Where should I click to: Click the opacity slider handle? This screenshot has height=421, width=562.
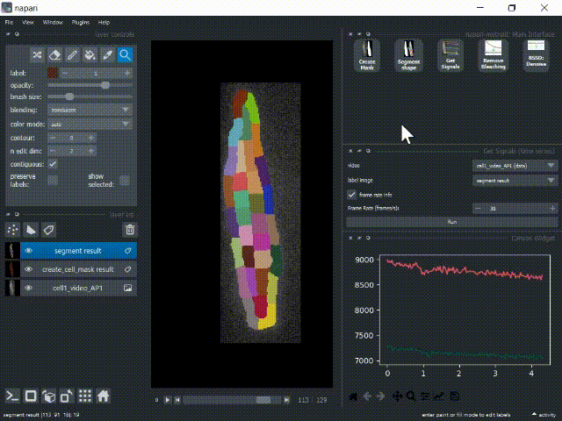click(x=105, y=85)
